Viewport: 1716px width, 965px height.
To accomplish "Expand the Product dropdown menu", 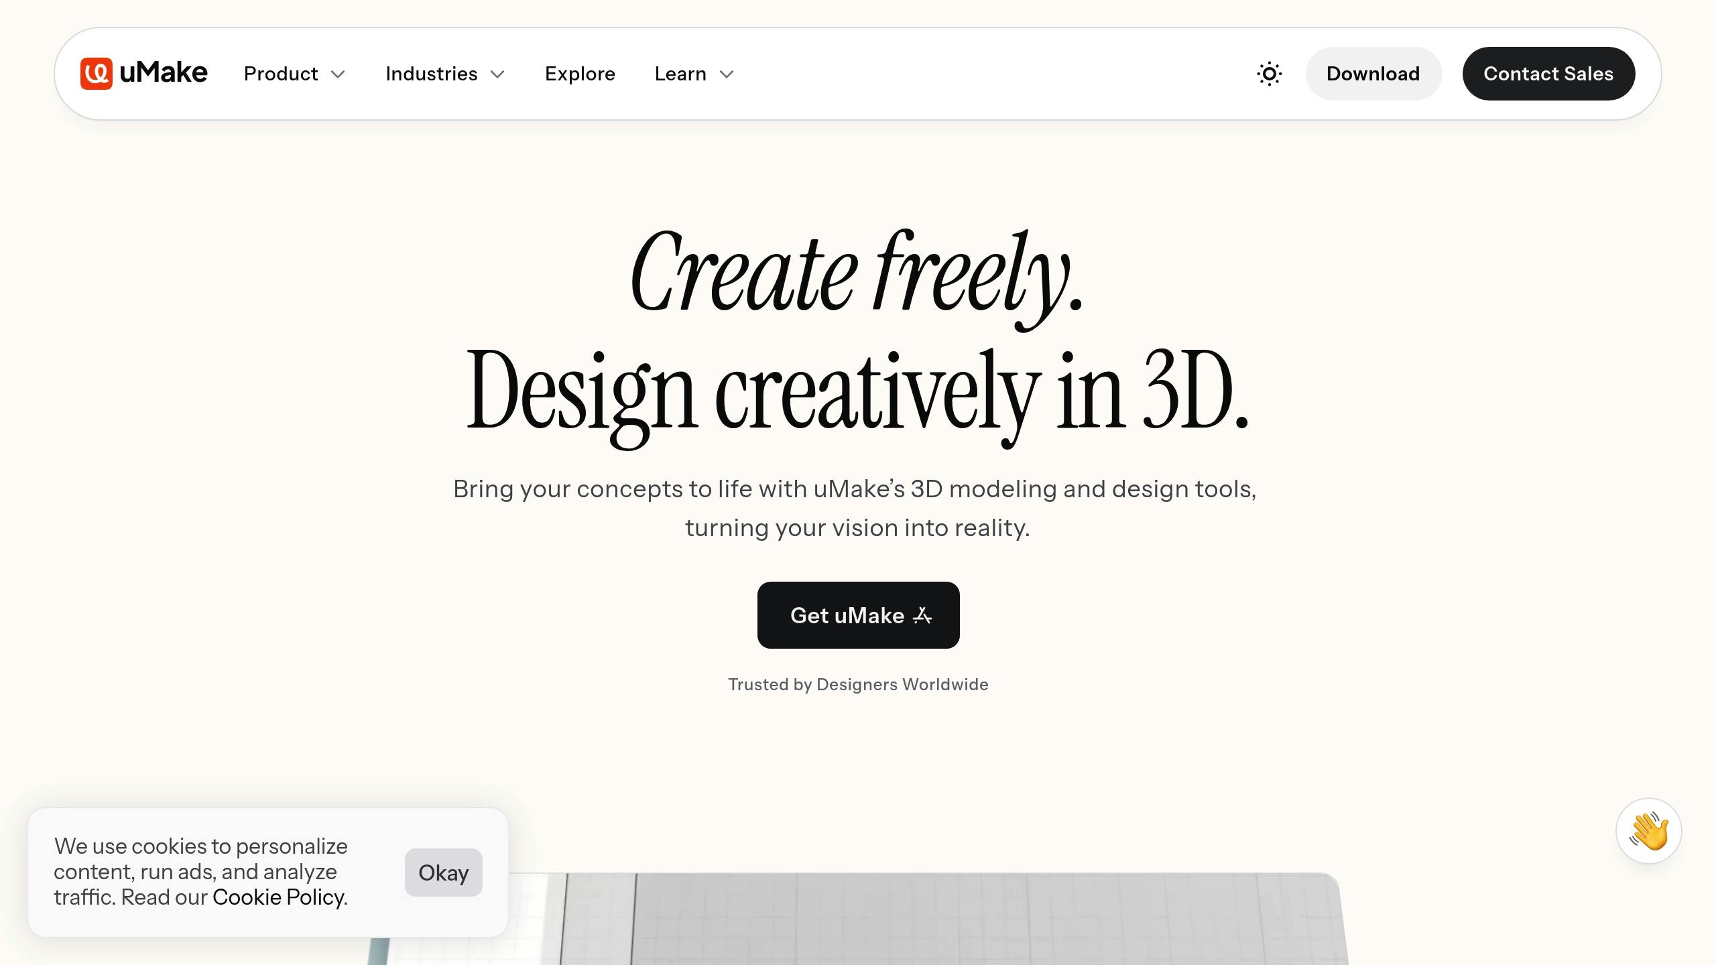I will [295, 73].
